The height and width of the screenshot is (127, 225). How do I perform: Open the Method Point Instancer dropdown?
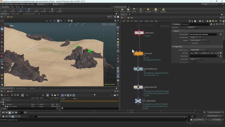click(x=199, y=40)
